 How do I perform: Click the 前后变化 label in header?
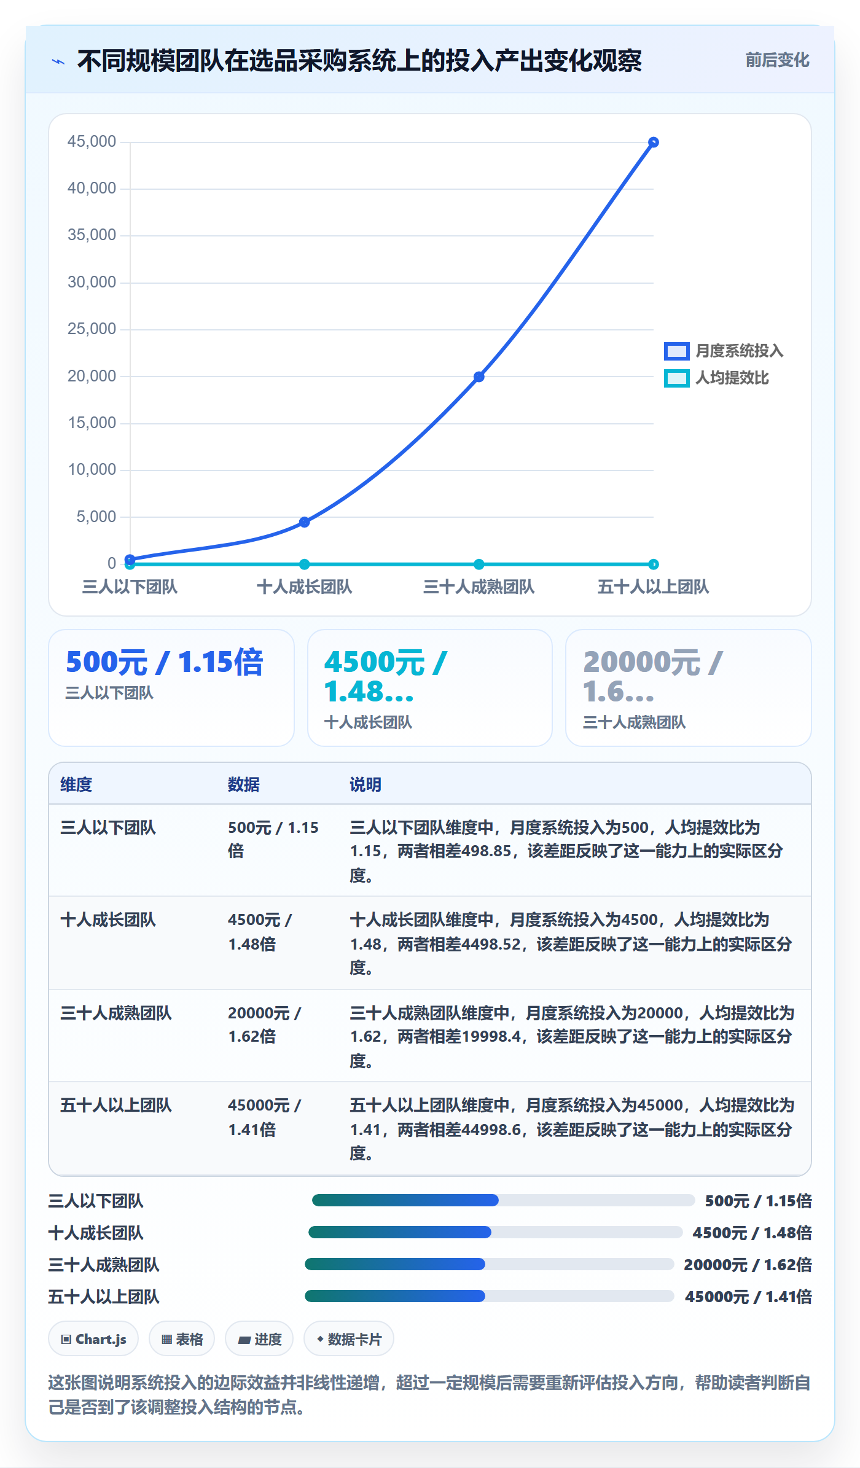777,60
